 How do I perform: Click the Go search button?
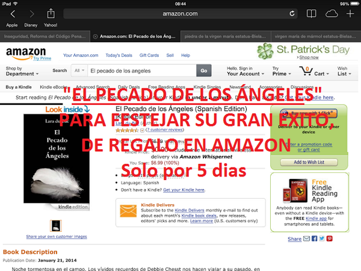(x=204, y=70)
